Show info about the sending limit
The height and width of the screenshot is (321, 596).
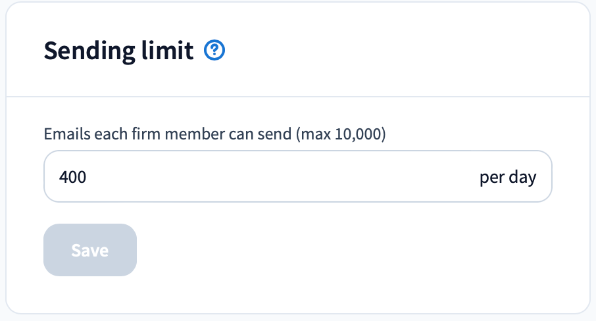215,51
